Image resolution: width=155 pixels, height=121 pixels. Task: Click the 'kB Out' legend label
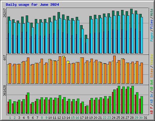click(151, 85)
